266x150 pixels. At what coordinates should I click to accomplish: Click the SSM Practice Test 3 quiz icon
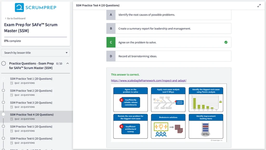coord(11,107)
